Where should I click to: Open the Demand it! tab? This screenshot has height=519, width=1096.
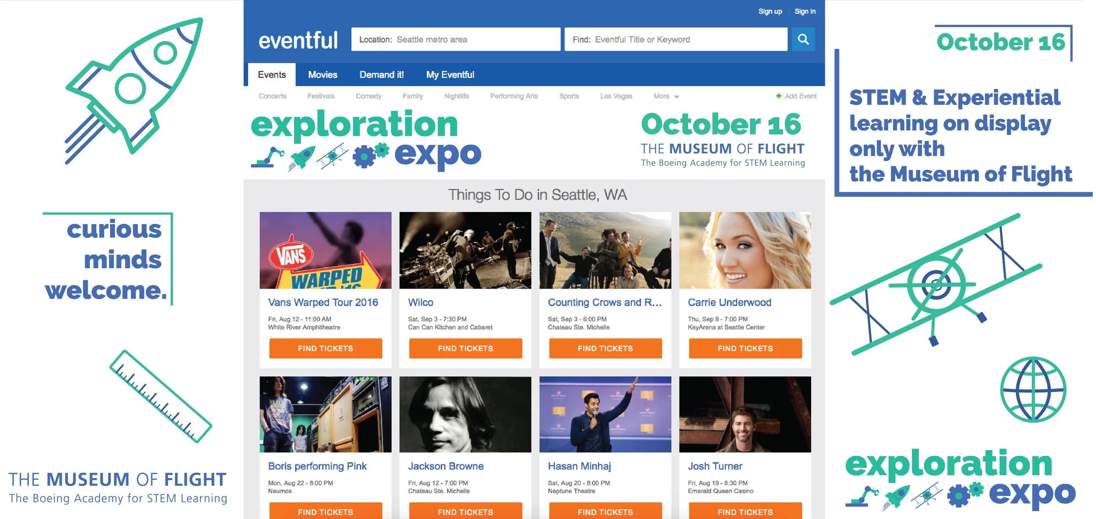[381, 75]
